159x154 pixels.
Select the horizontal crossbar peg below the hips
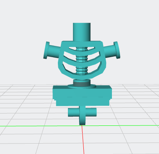tap(82, 112)
